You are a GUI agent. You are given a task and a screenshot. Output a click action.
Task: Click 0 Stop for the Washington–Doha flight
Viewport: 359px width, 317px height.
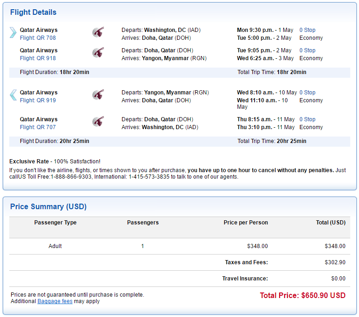pyautogui.click(x=307, y=30)
